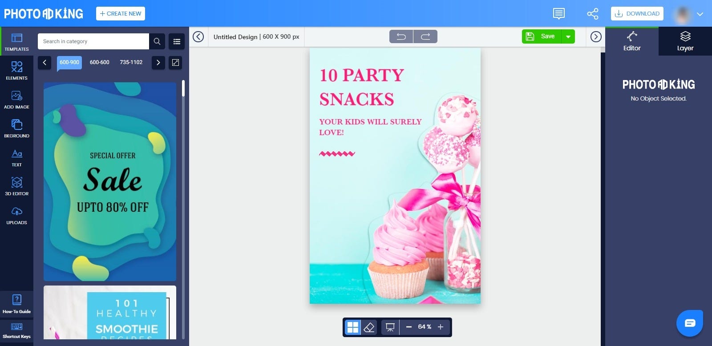Zoom in with the plus button

pos(441,327)
